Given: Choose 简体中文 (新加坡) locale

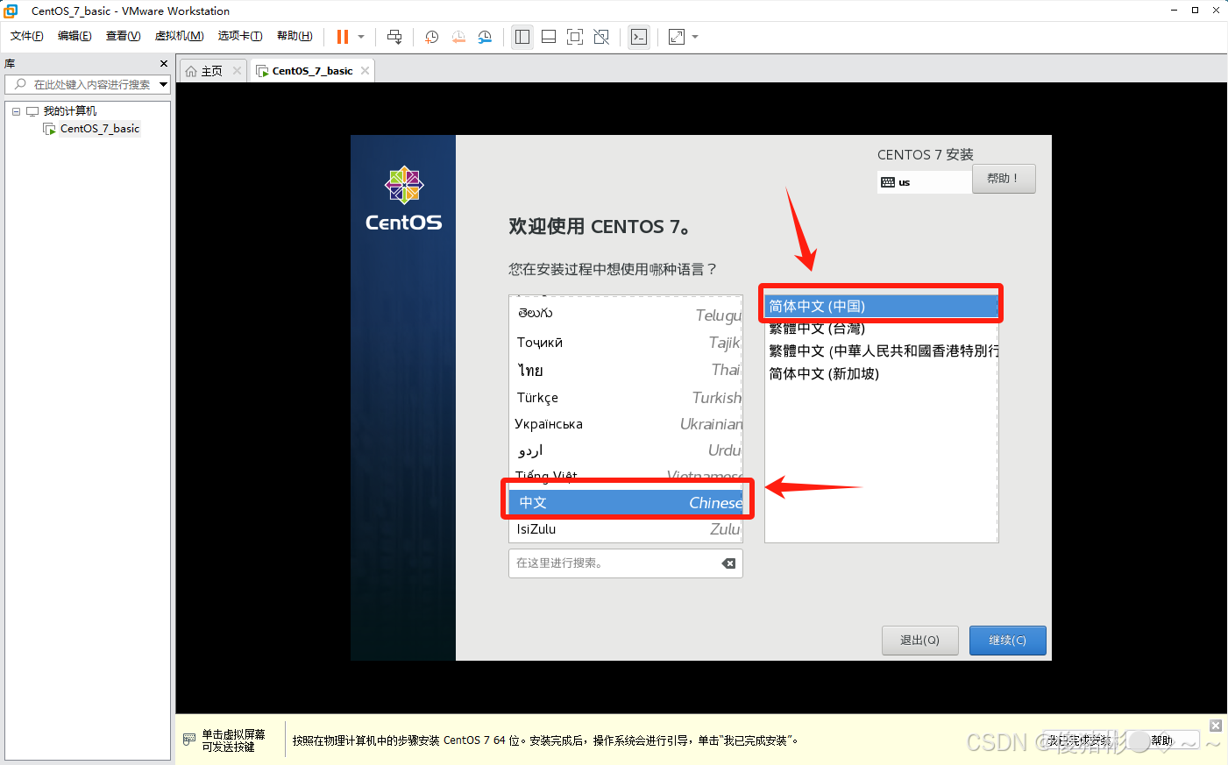Looking at the screenshot, I should pos(881,373).
